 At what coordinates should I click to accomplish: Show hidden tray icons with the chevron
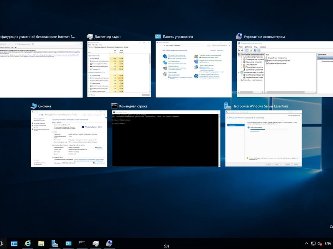pos(306,244)
